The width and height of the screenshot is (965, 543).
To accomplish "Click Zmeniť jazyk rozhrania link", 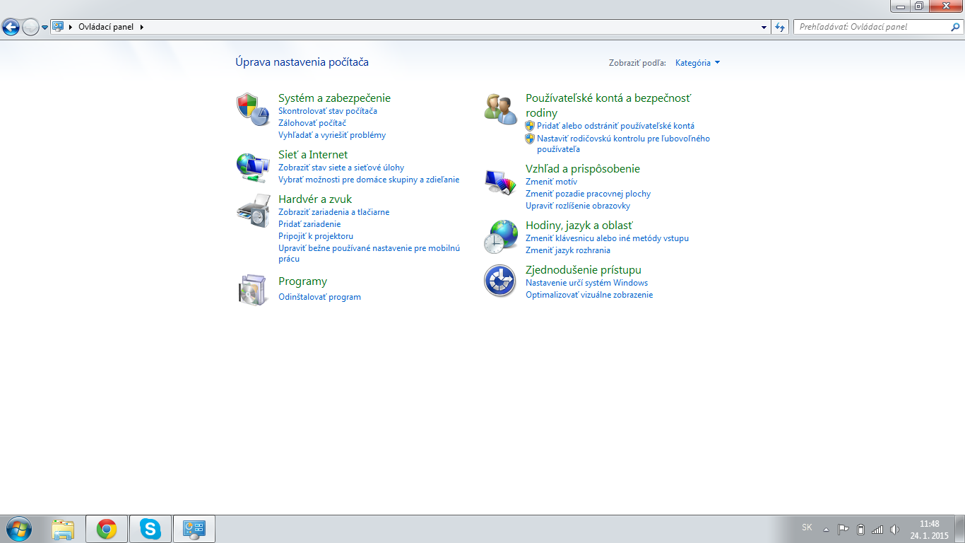I will coord(568,250).
